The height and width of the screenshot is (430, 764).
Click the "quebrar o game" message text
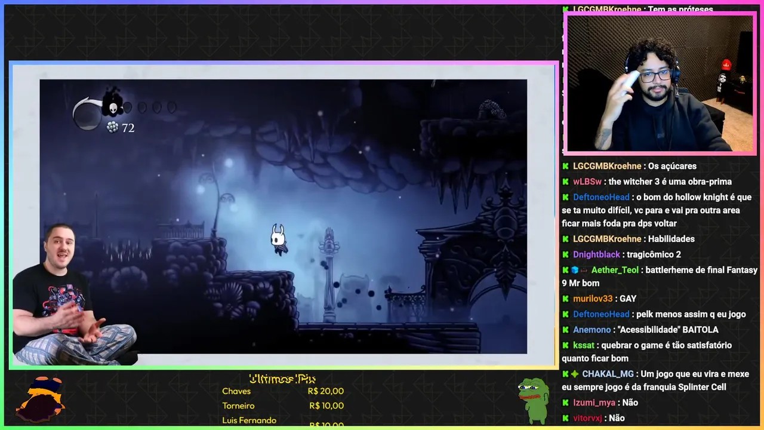pyautogui.click(x=647, y=352)
